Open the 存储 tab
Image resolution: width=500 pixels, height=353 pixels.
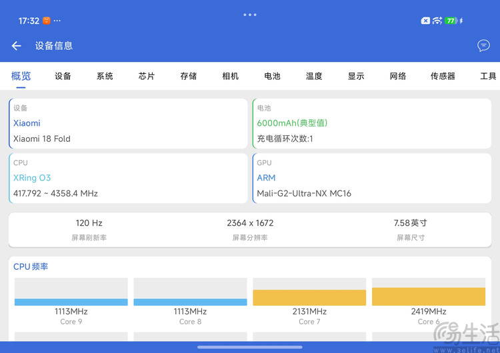click(189, 76)
